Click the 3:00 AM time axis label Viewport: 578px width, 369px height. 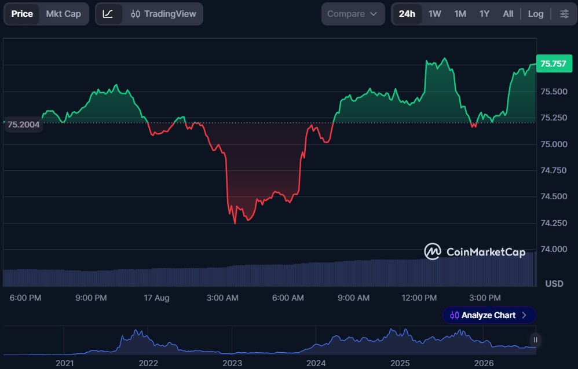[222, 298]
